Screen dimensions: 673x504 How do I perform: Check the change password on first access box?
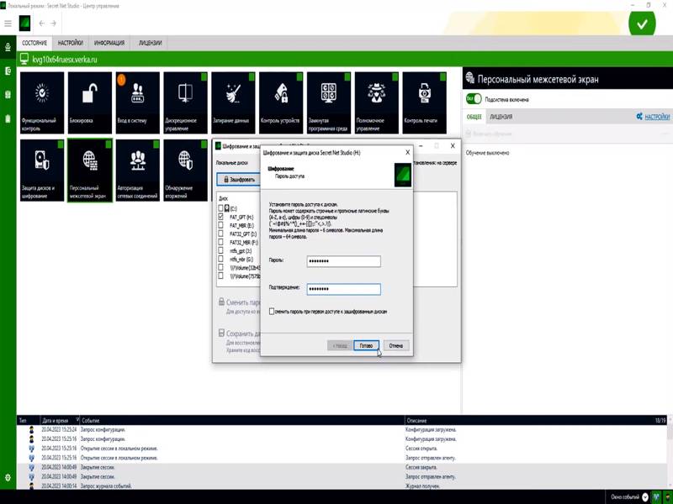(272, 311)
